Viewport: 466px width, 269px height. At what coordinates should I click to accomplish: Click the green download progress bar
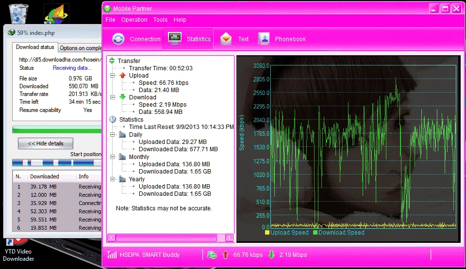click(57, 130)
